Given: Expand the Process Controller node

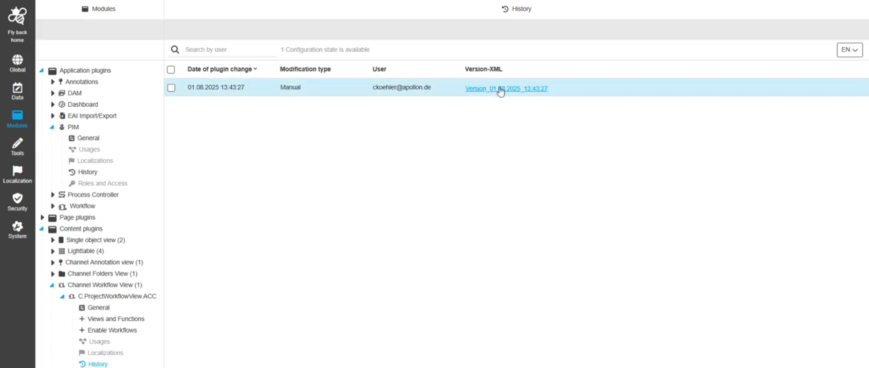Looking at the screenshot, I should tap(52, 195).
